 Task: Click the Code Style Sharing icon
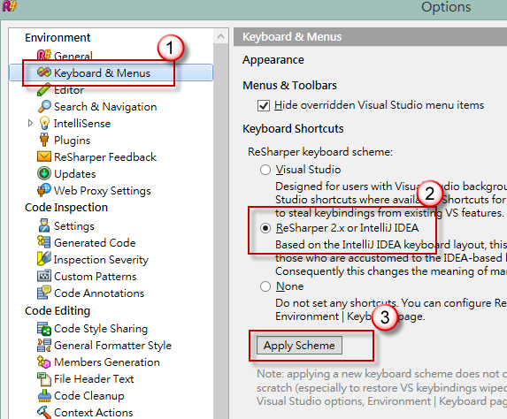pos(44,329)
